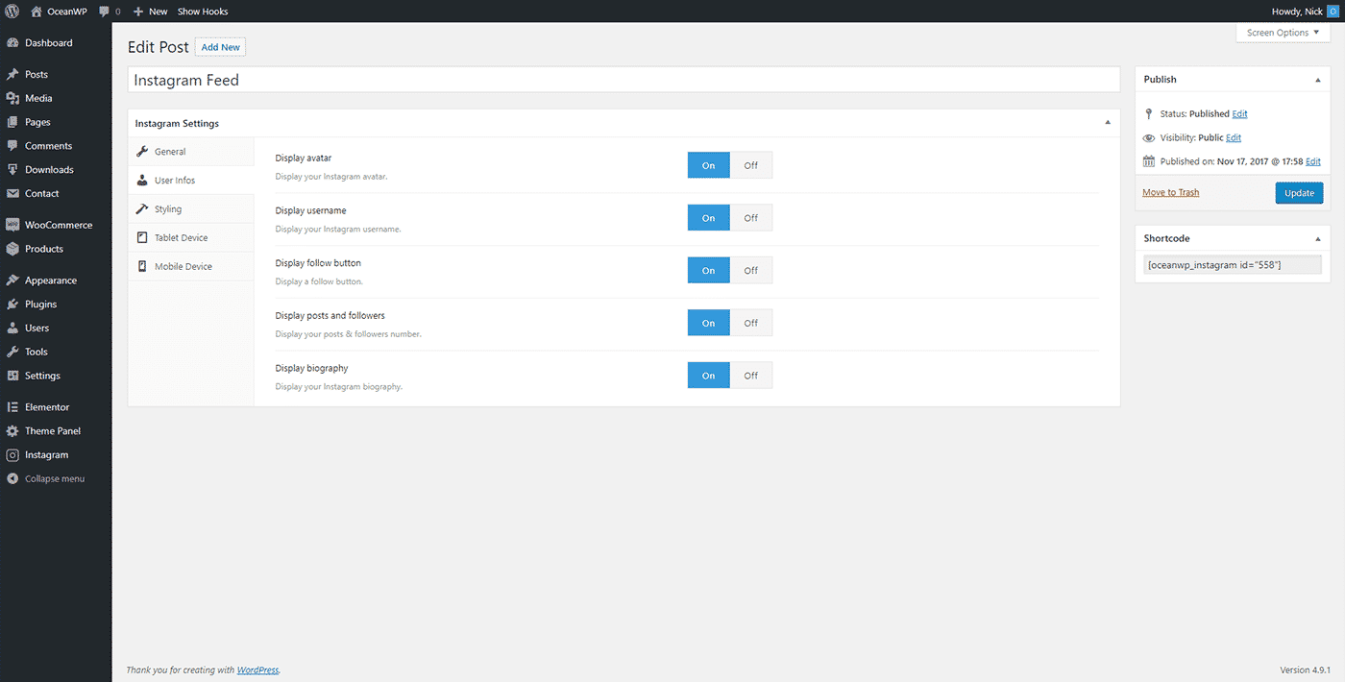
Task: Click the Tools wrench icon in sidebar
Action: (x=12, y=352)
